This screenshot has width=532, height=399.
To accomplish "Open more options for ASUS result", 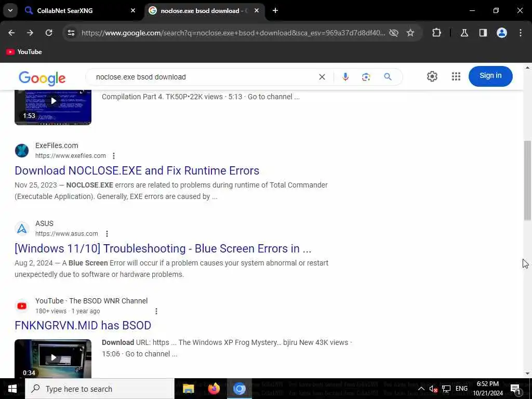I will pyautogui.click(x=107, y=234).
